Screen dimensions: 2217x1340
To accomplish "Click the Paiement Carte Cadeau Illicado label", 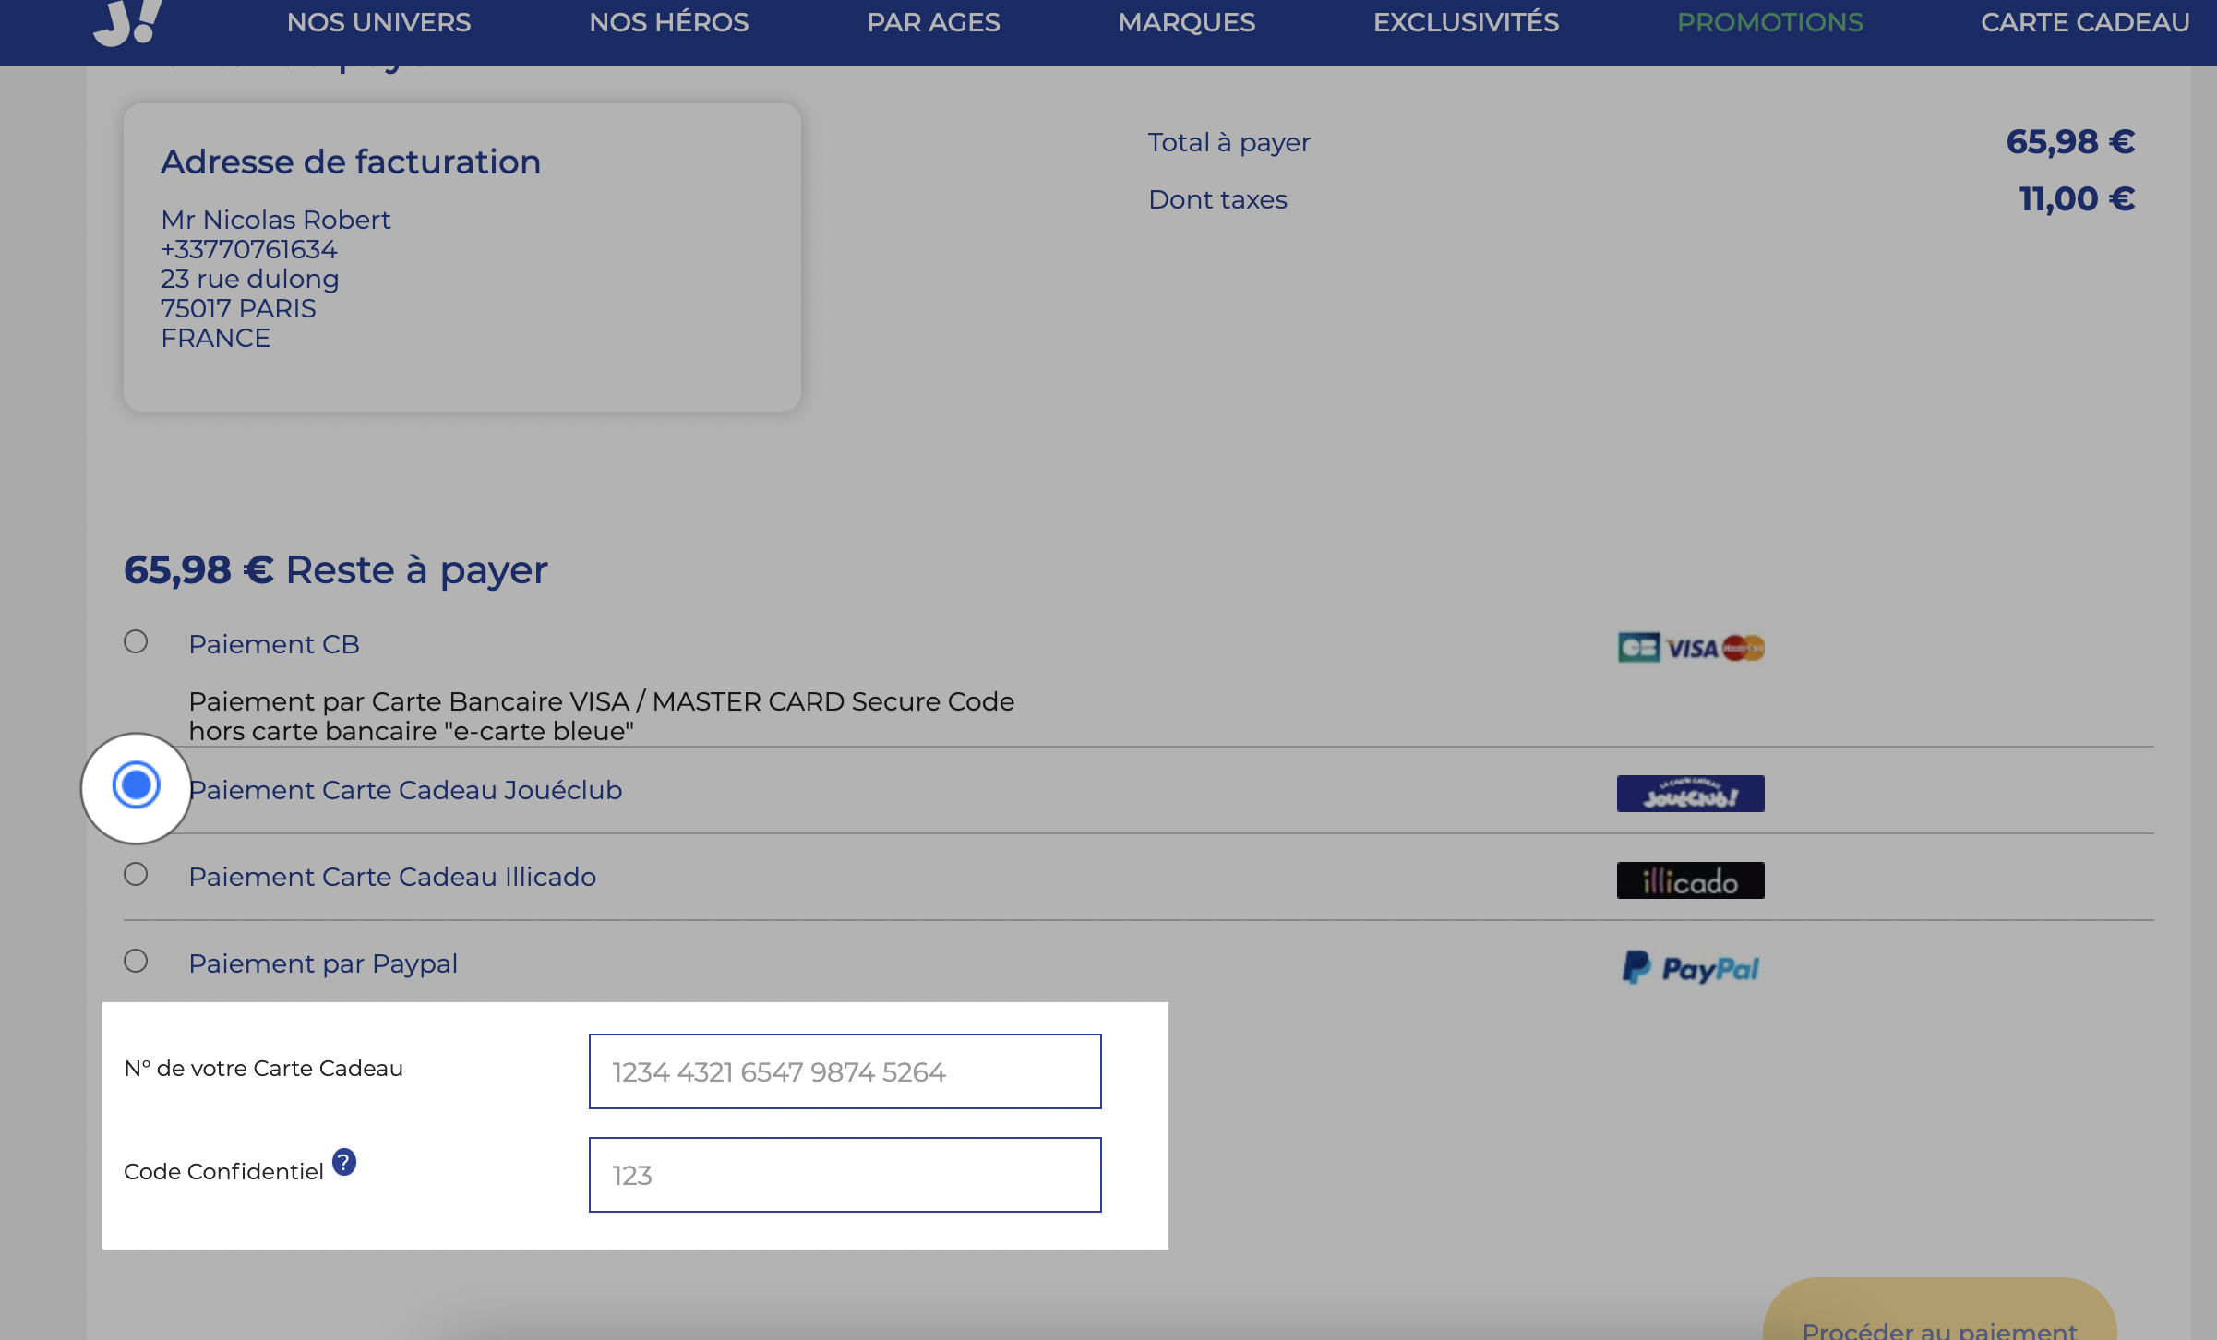I will point(392,877).
